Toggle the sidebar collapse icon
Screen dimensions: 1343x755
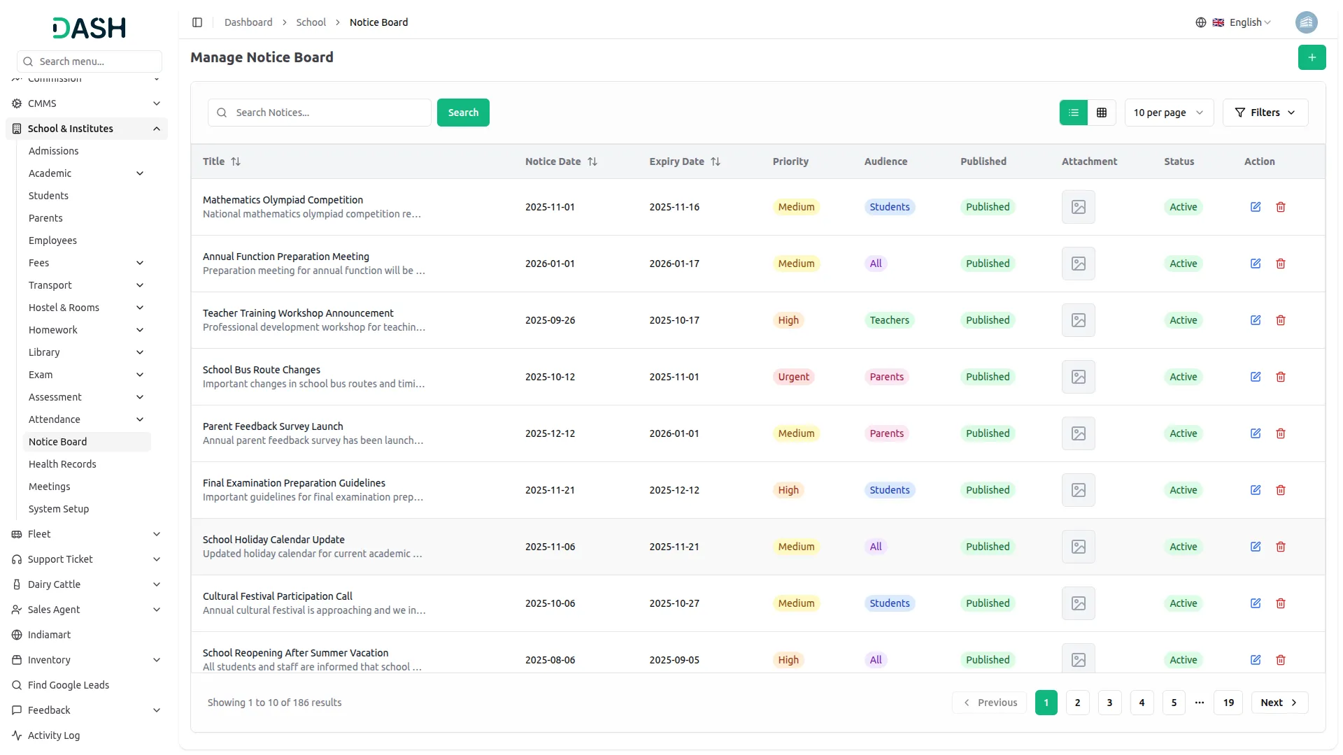coord(197,22)
